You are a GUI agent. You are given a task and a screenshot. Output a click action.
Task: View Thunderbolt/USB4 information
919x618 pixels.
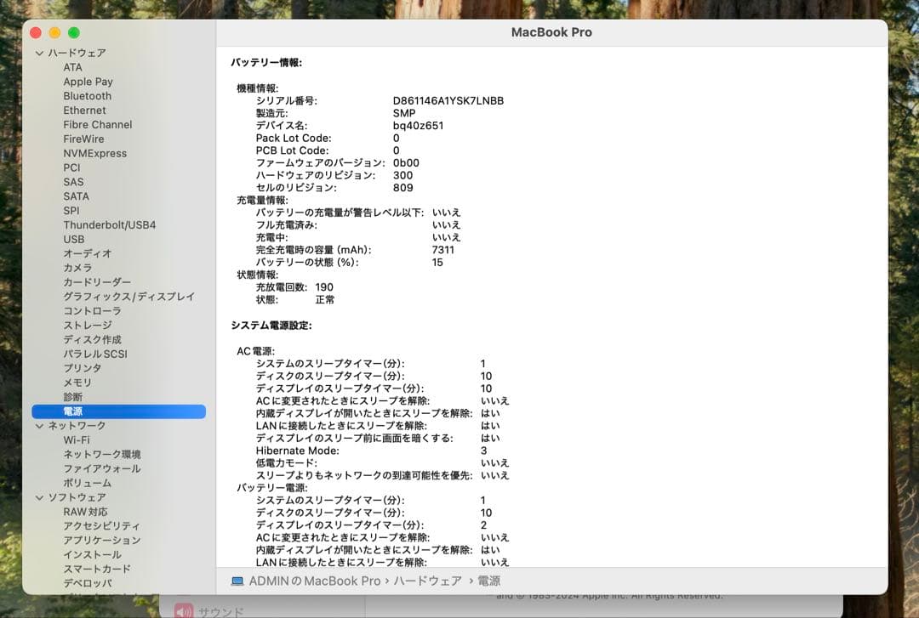[108, 224]
